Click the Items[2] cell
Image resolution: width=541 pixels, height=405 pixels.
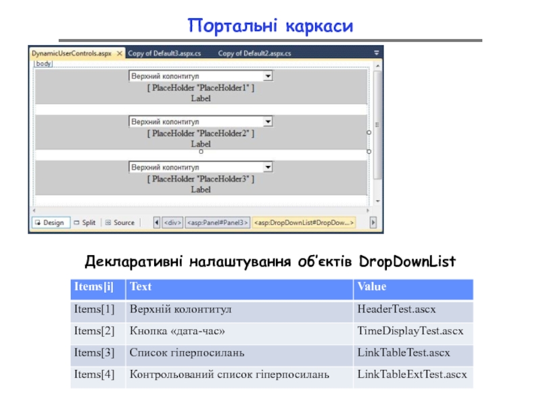[x=98, y=333]
